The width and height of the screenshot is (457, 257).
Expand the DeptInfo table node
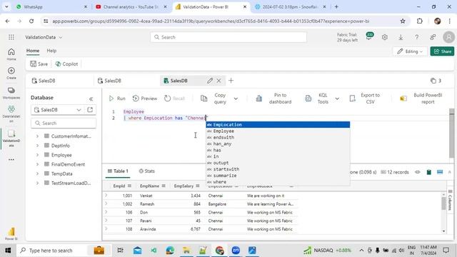click(x=37, y=146)
